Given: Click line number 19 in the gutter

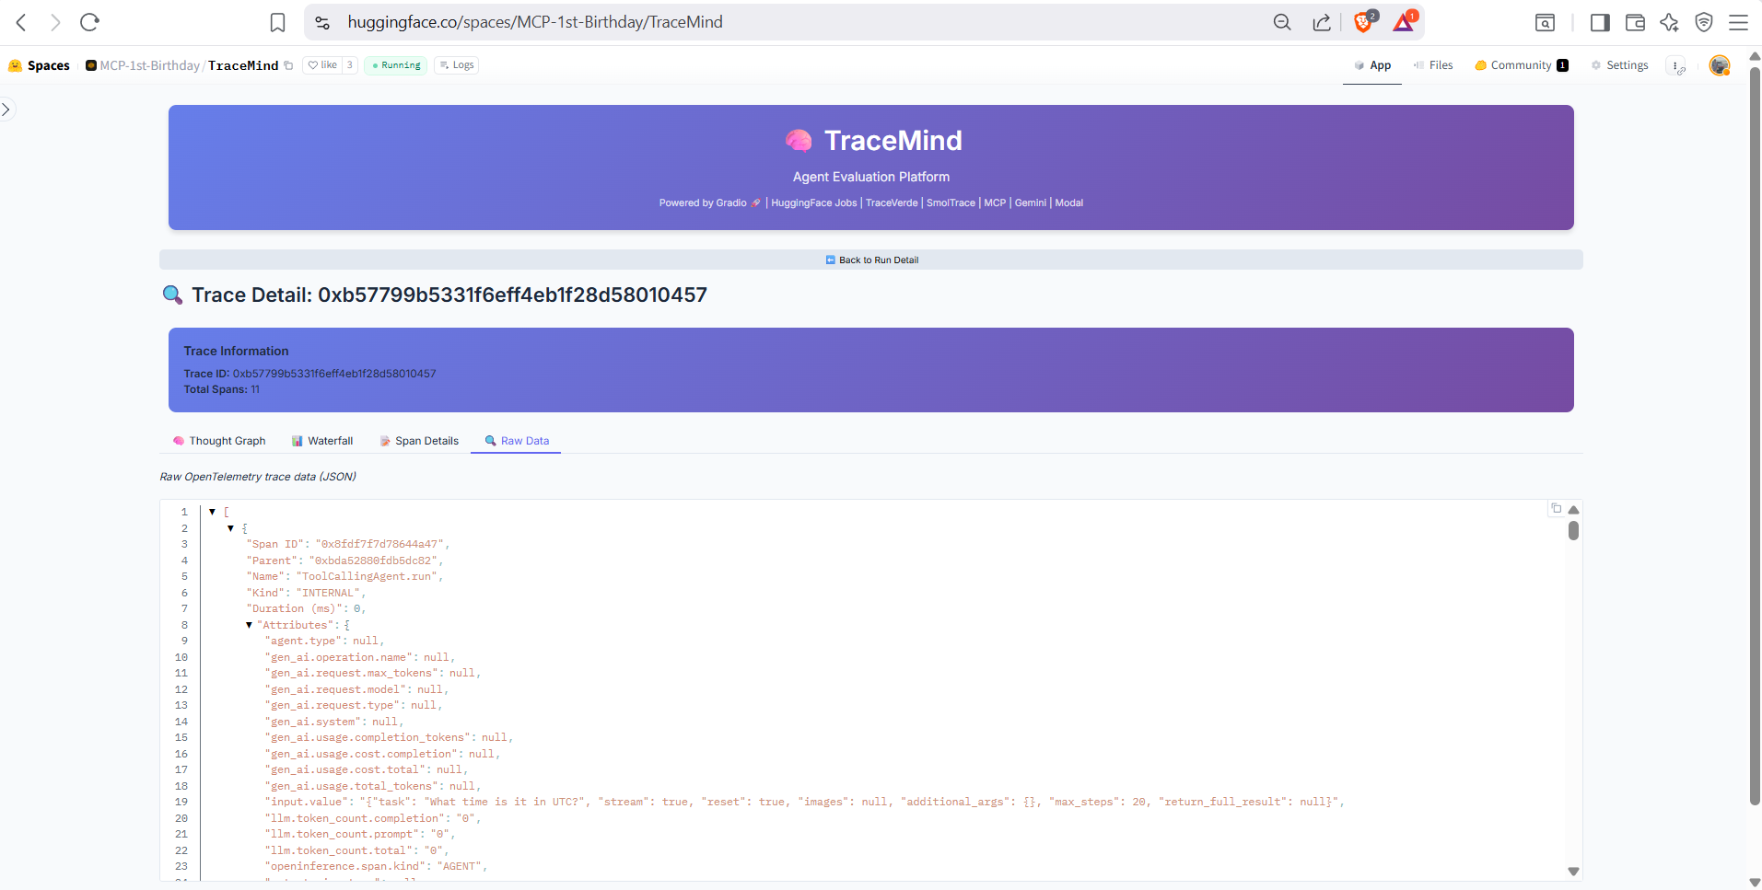Looking at the screenshot, I should 181,802.
